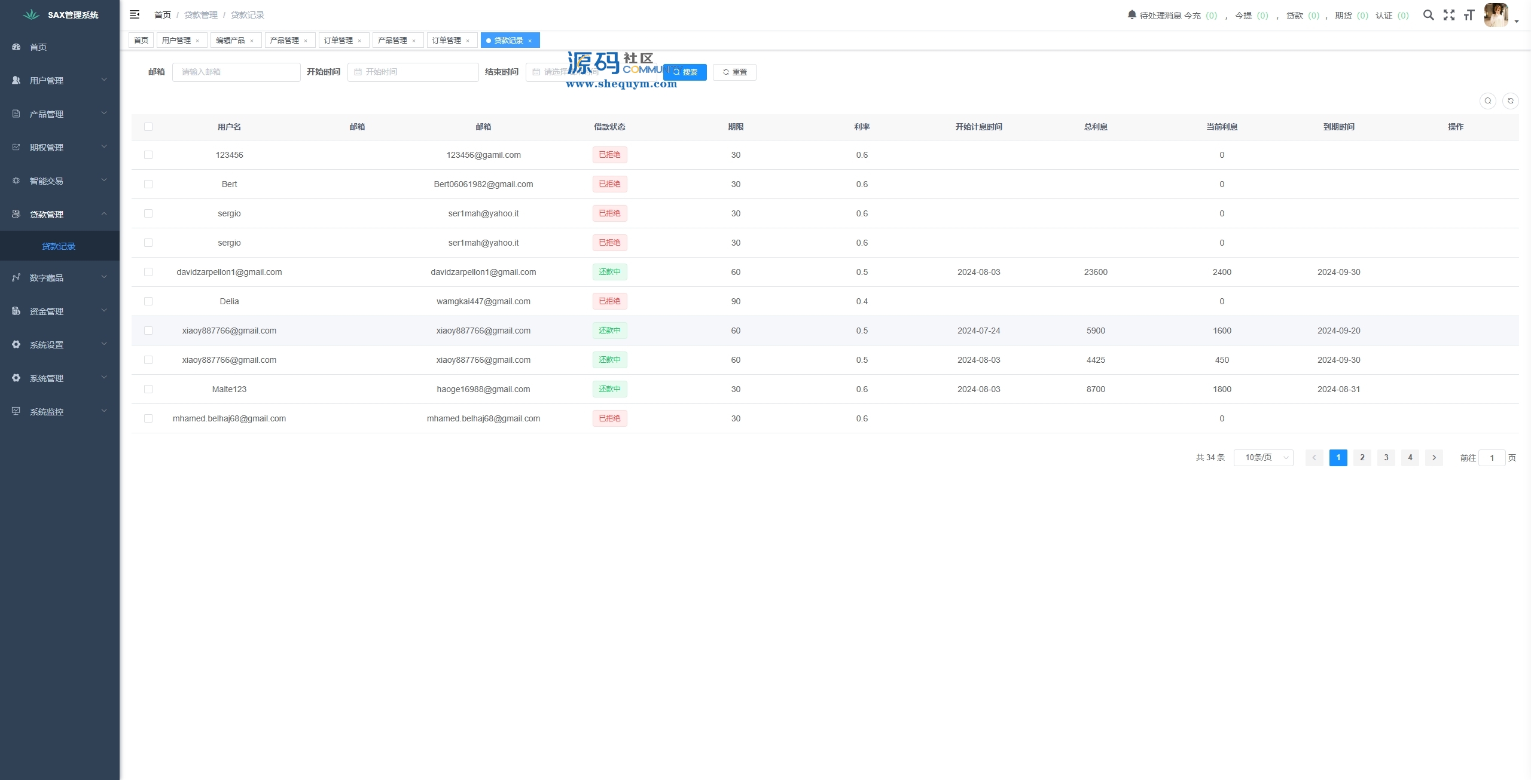Click the round refresh table icon
The height and width of the screenshot is (780, 1531).
point(1510,101)
